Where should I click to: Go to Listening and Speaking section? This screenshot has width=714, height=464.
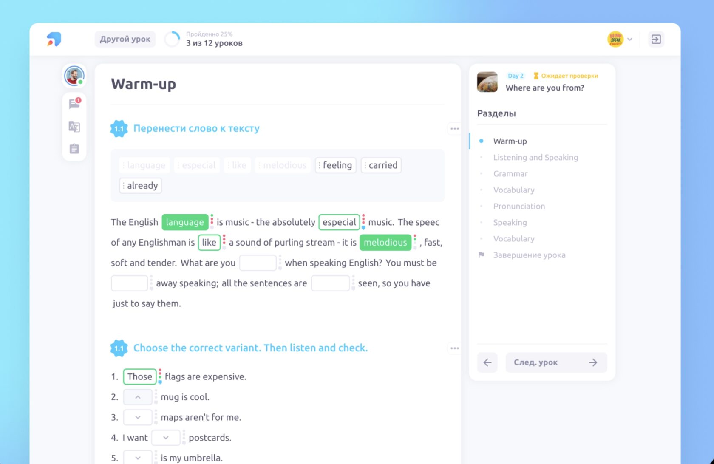click(535, 157)
